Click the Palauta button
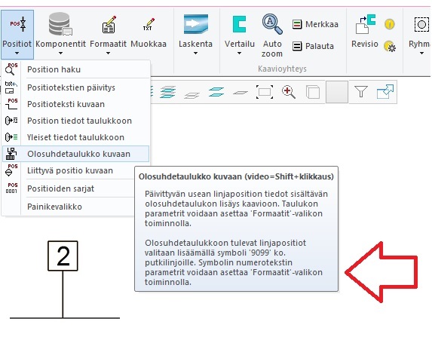432x337 pixels. 313,46
